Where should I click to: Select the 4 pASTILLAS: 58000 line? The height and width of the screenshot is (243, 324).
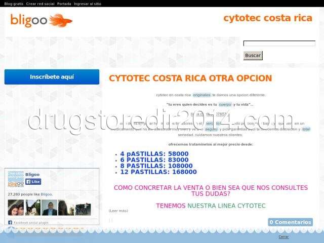click(154, 154)
